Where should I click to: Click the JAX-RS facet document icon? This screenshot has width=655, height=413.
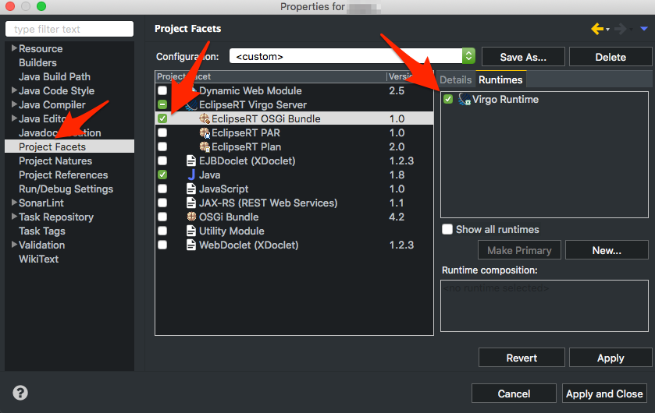click(191, 203)
